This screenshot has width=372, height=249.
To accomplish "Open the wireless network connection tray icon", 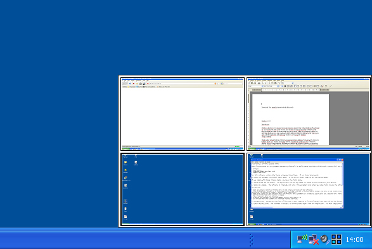I will [302, 239].
